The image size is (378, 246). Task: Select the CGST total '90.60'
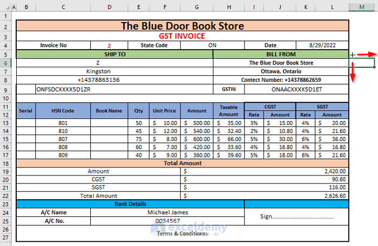(x=265, y=179)
